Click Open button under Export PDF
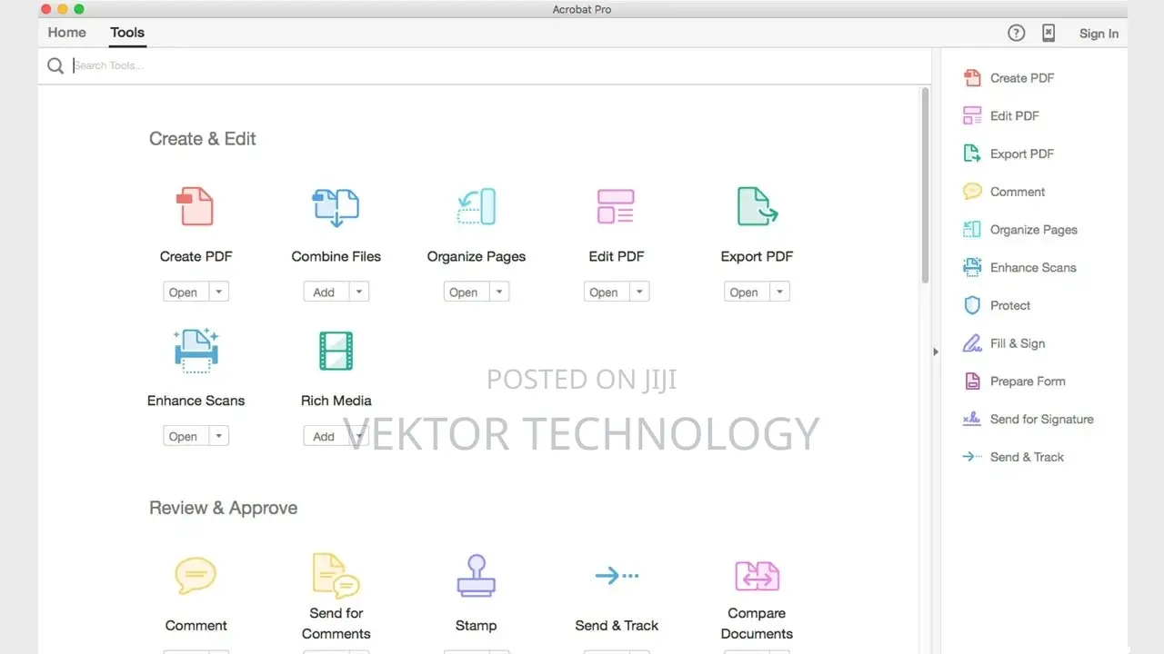Screen dimensions: 1164x654 pyautogui.click(x=746, y=292)
